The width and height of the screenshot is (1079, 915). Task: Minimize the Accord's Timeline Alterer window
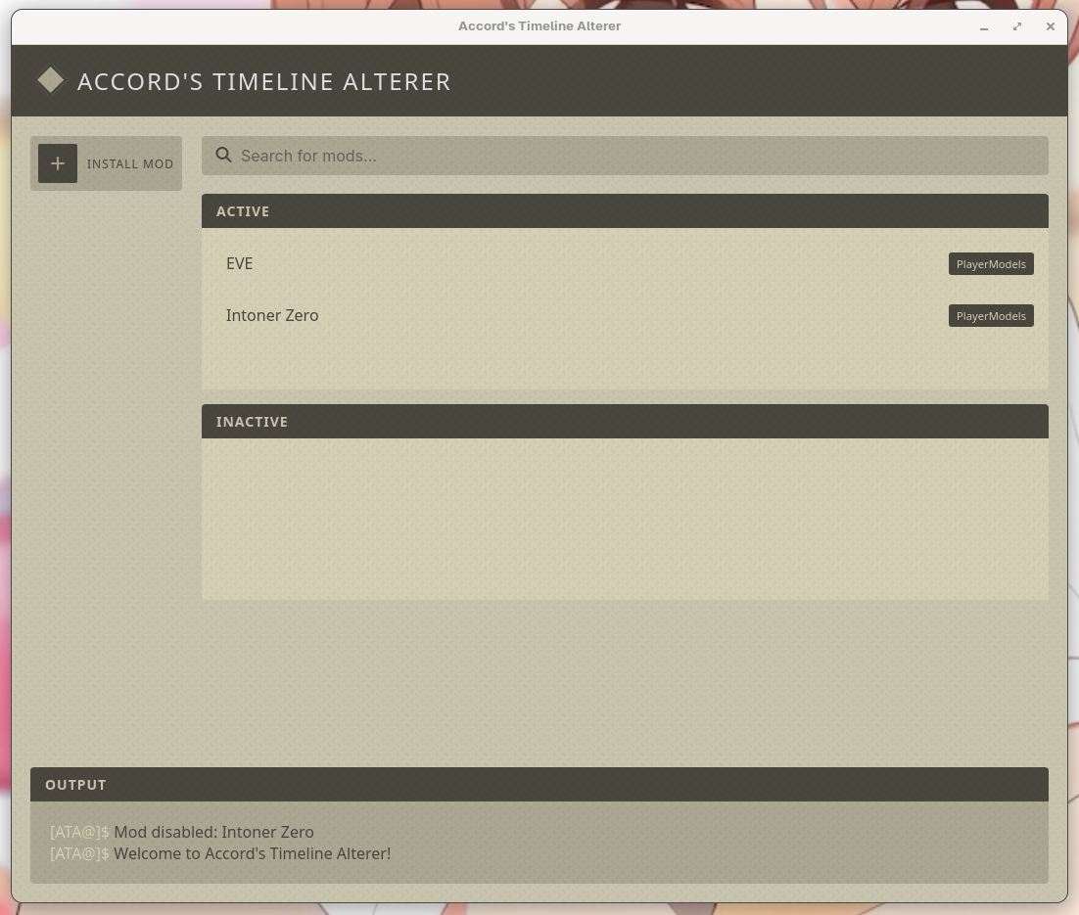click(984, 26)
